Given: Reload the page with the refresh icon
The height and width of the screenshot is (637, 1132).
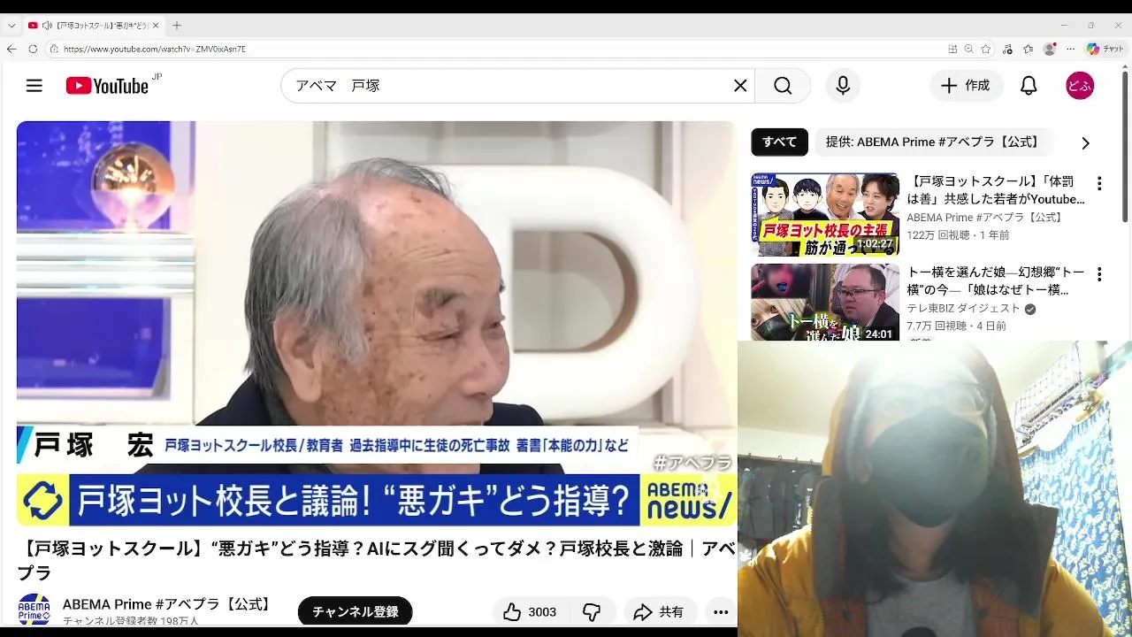Looking at the screenshot, I should [x=33, y=49].
